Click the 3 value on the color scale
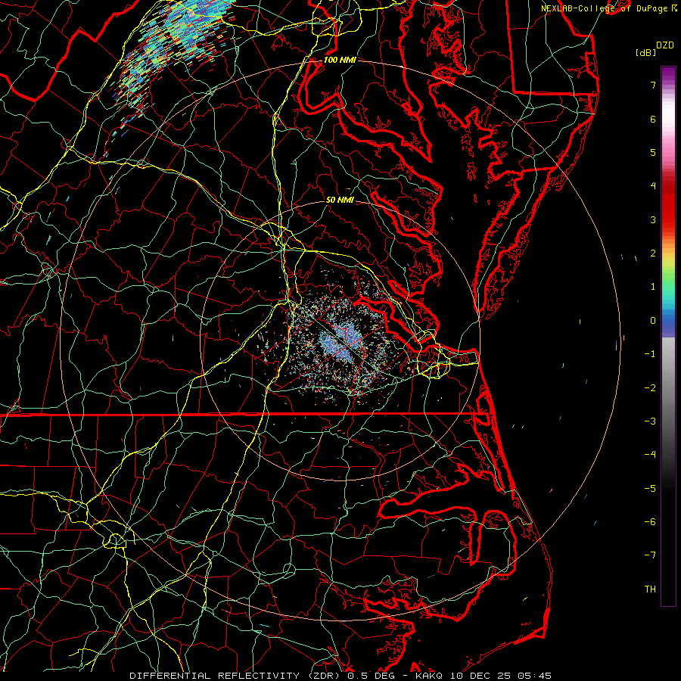Image resolution: width=681 pixels, height=681 pixels. click(653, 219)
